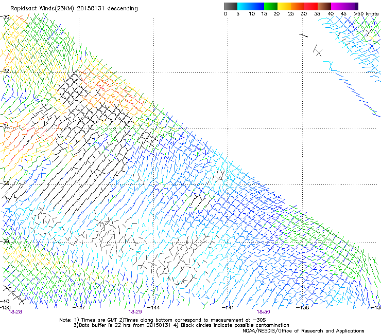Click the 18:30 time label
The width and height of the screenshot is (381, 334).
pyautogui.click(x=263, y=312)
